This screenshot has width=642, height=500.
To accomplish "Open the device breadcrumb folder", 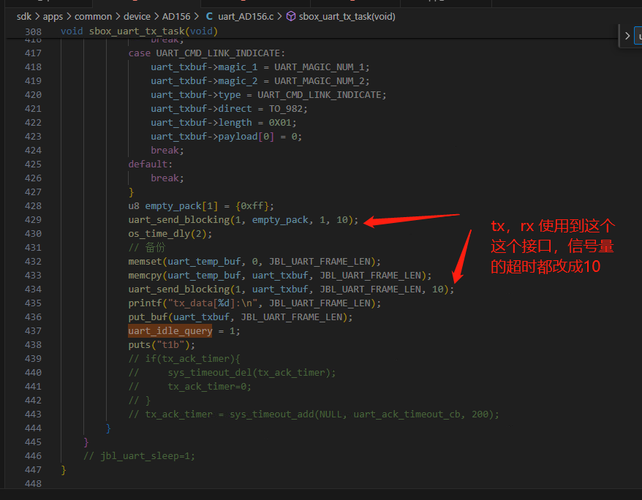I will point(137,16).
